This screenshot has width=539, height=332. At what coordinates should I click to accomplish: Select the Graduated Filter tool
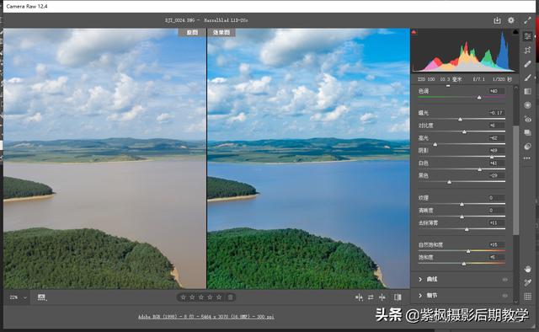coord(528,92)
